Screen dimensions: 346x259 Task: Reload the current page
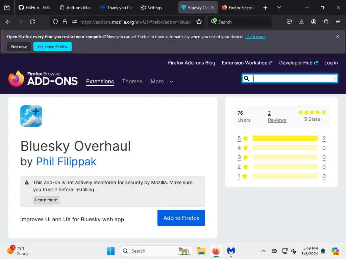(32, 22)
